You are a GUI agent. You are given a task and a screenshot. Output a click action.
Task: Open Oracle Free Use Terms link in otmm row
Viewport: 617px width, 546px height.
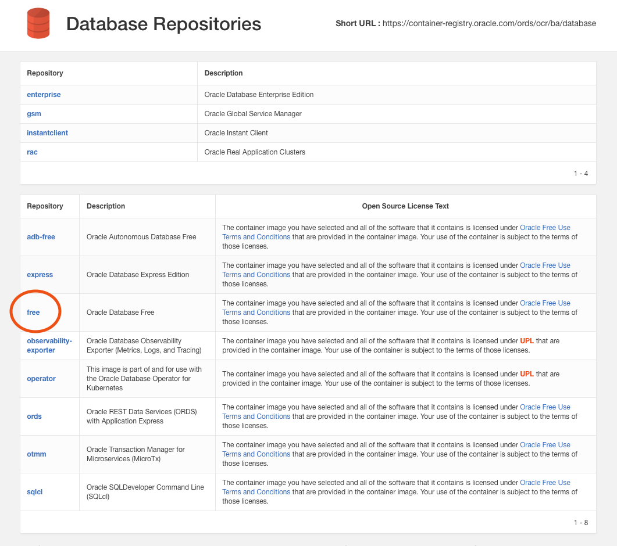point(545,444)
